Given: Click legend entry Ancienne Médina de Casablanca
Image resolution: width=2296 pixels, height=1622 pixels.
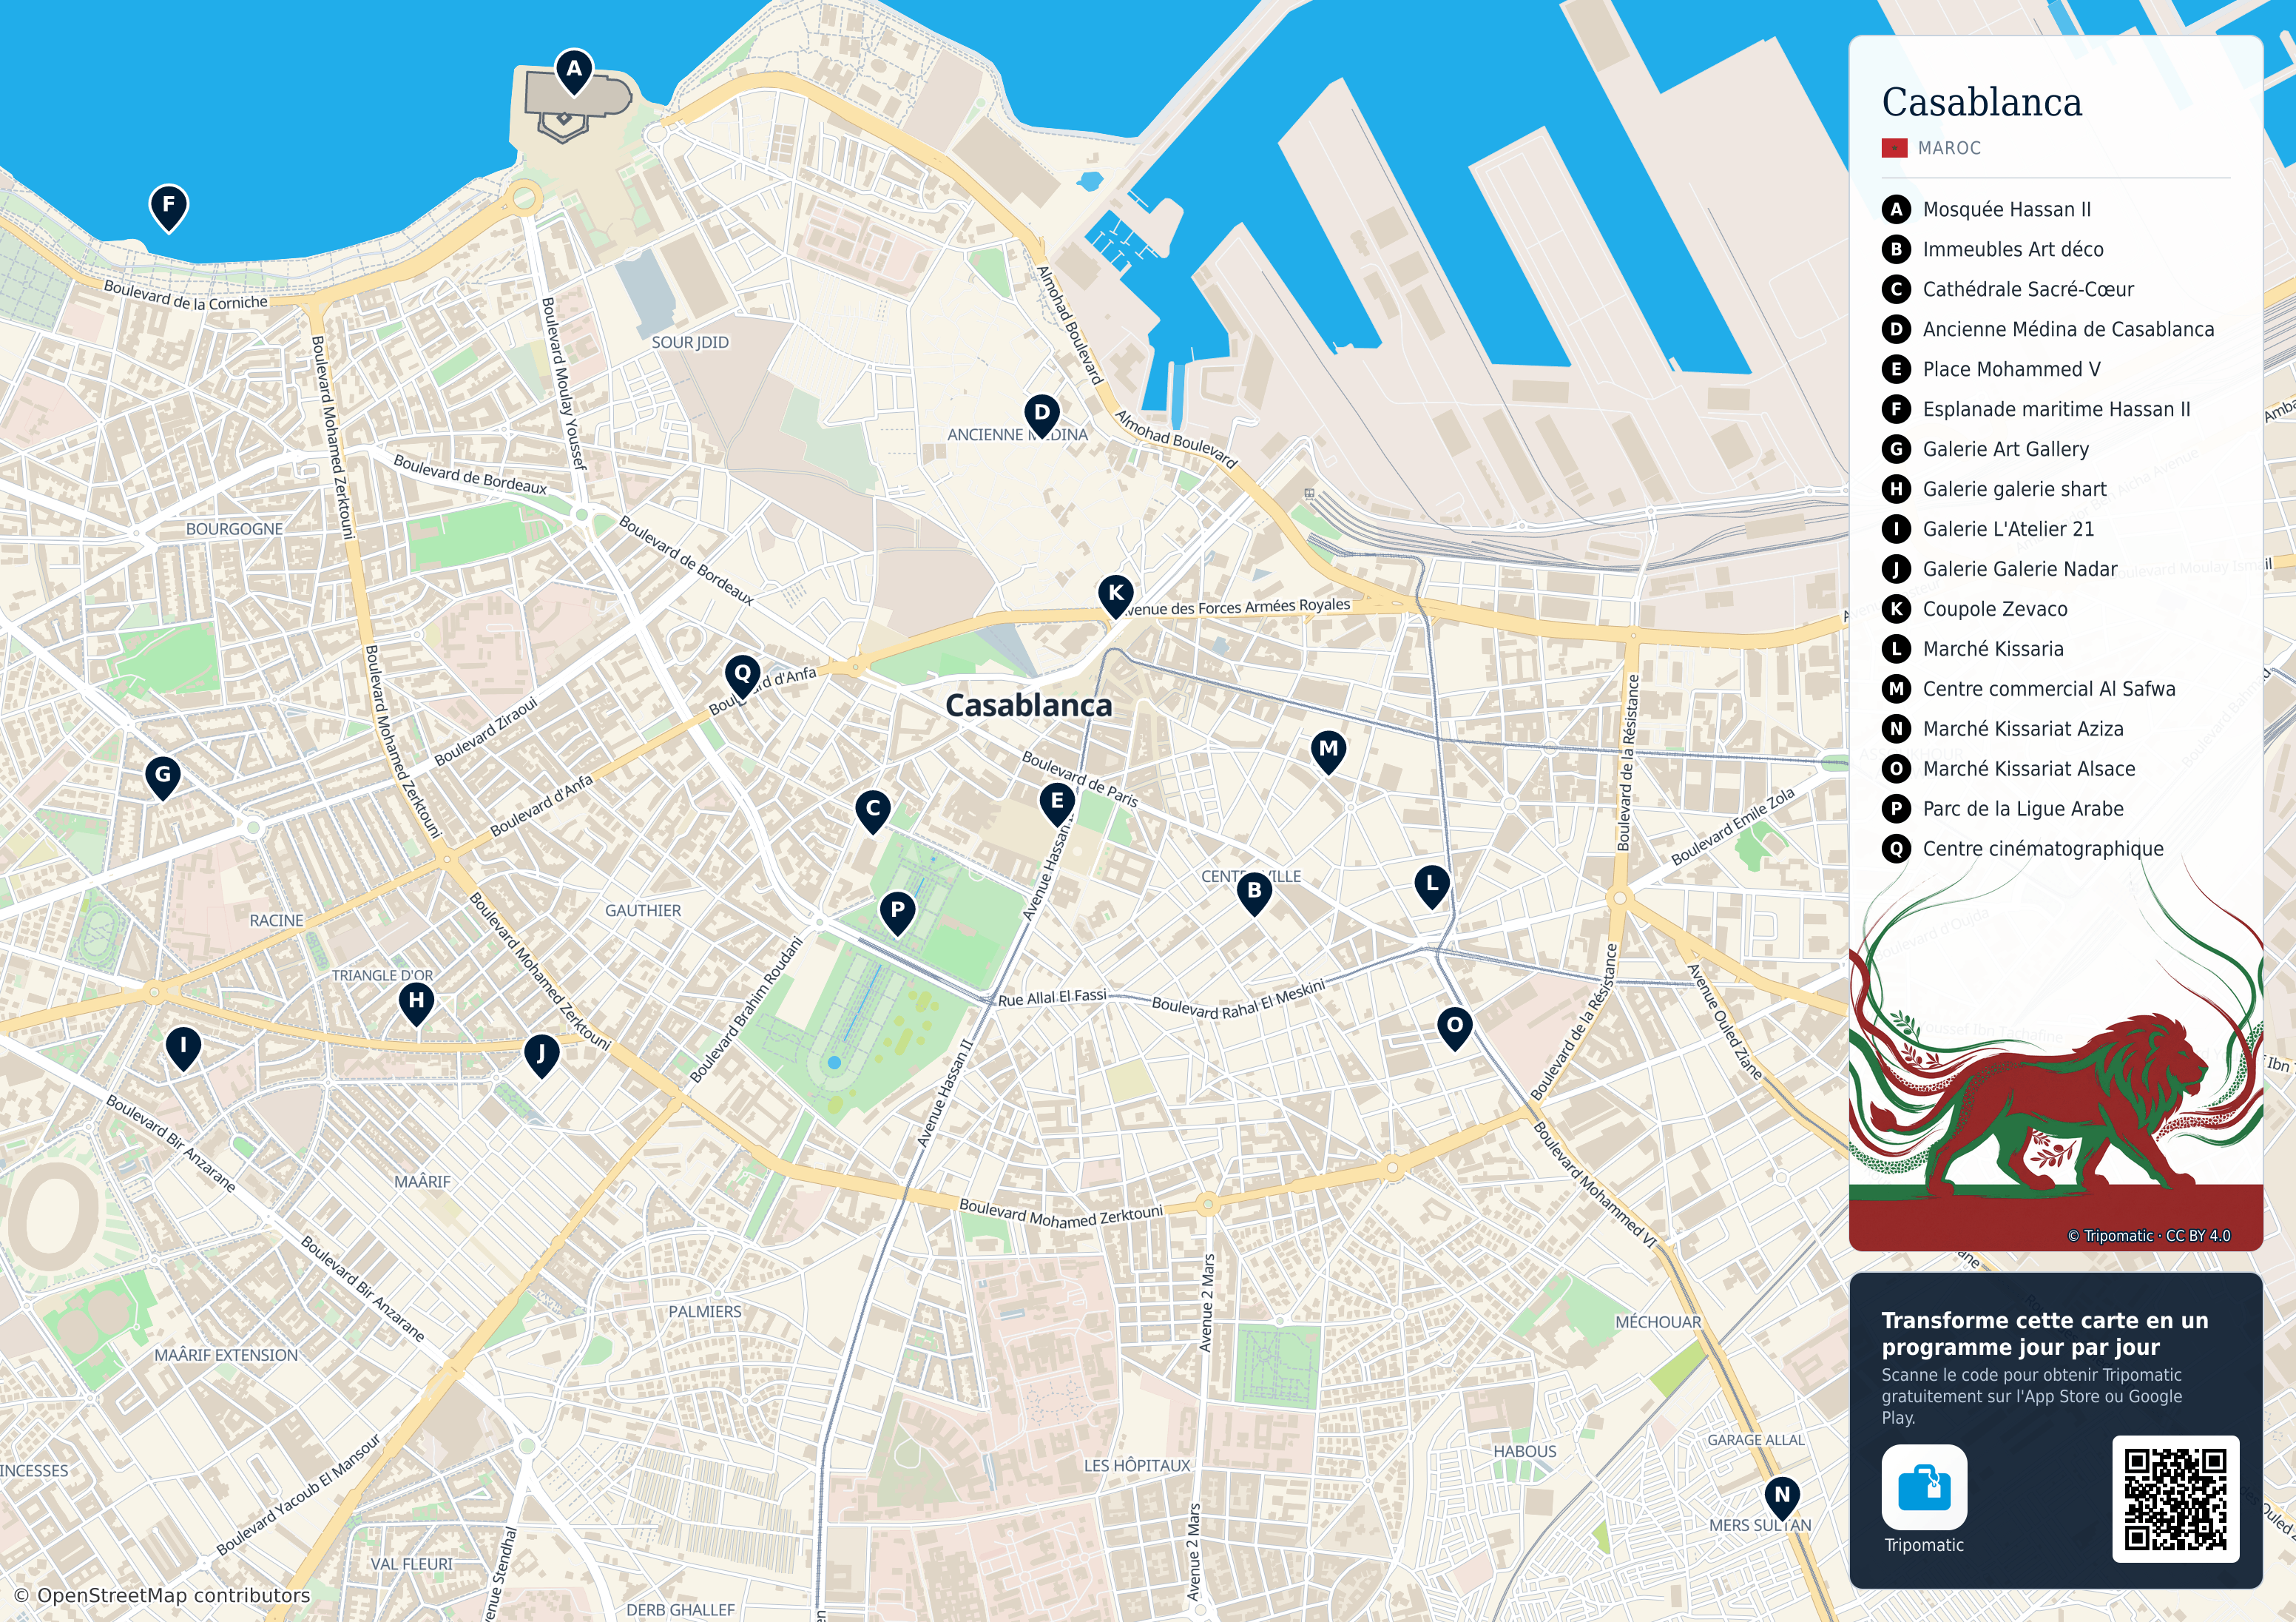Looking at the screenshot, I should point(2048,329).
